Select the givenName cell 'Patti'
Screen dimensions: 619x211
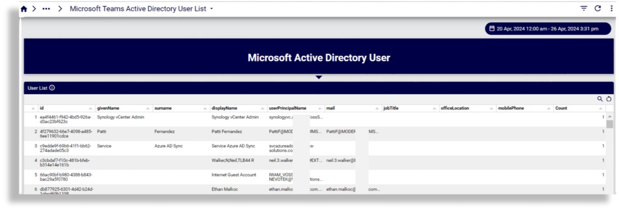pos(102,132)
